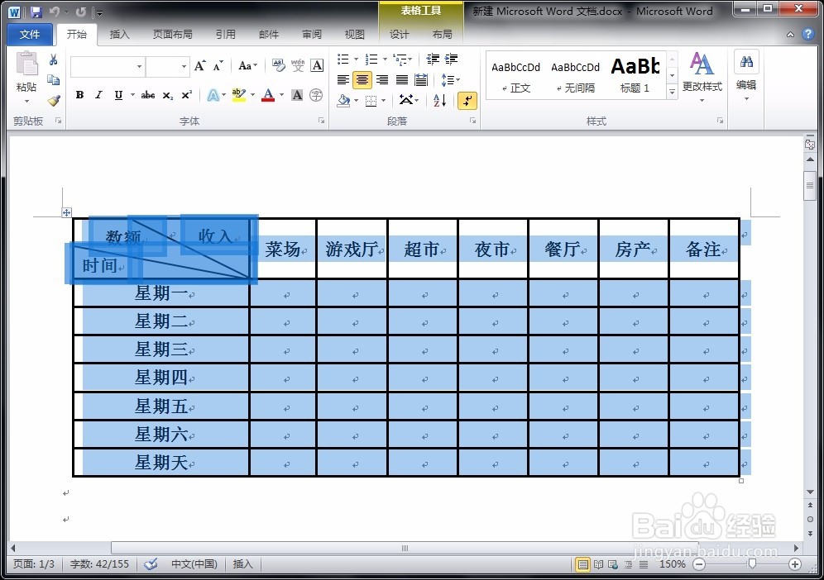
Task: Click Increase Indent icon
Action: coord(452,59)
